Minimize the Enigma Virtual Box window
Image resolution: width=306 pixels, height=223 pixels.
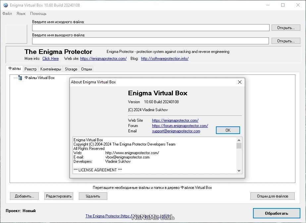point(268,5)
